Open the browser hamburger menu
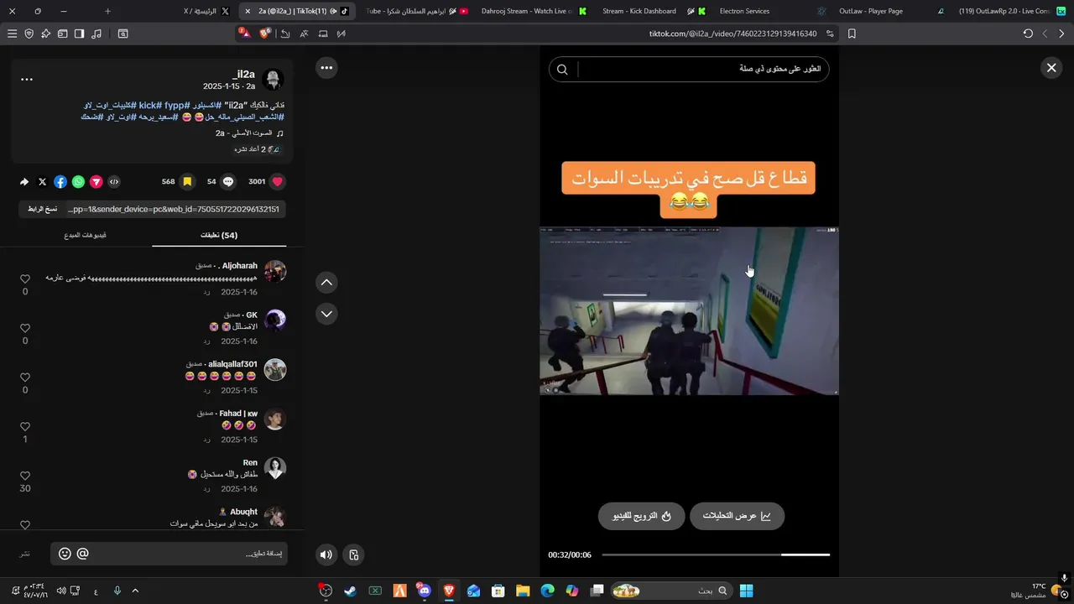 coord(12,34)
